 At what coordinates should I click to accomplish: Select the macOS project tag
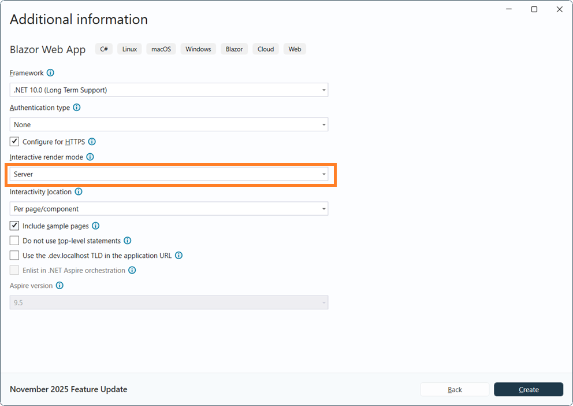tap(161, 49)
